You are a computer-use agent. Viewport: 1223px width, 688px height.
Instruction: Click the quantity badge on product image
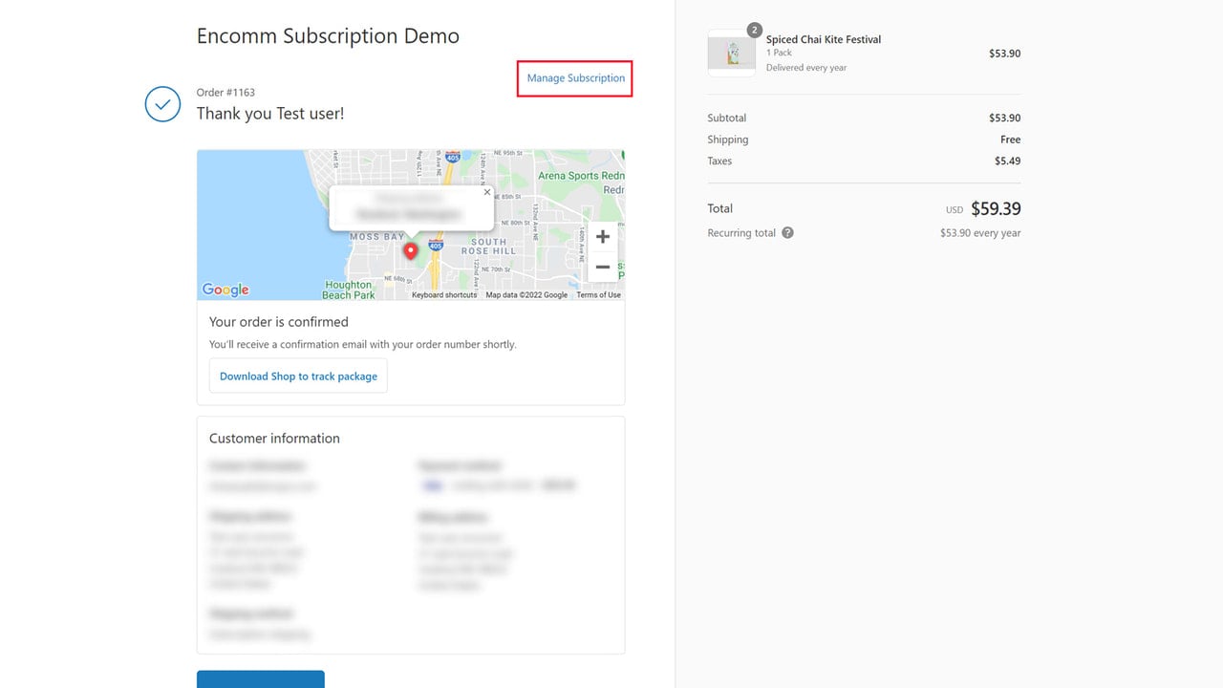point(755,31)
